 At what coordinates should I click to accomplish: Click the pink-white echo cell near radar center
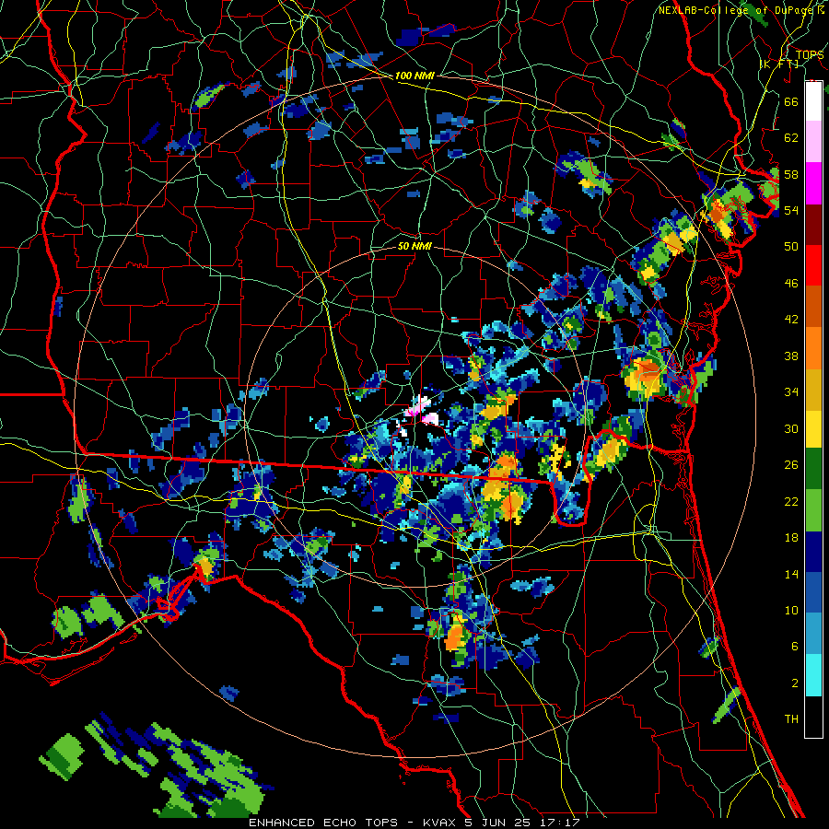pyautogui.click(x=421, y=411)
